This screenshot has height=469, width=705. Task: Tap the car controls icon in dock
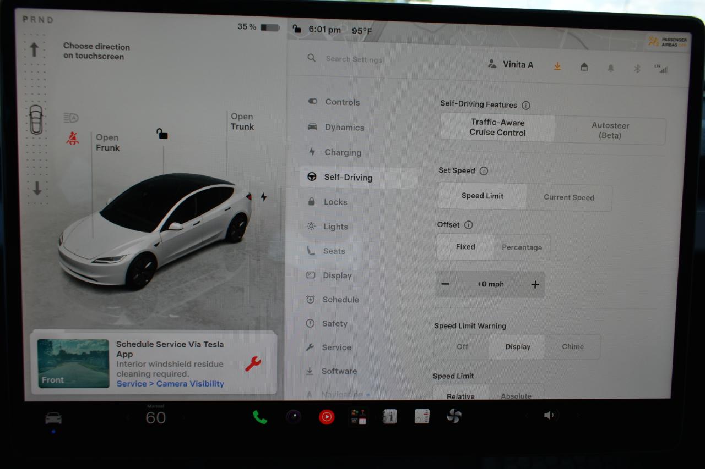(53, 418)
